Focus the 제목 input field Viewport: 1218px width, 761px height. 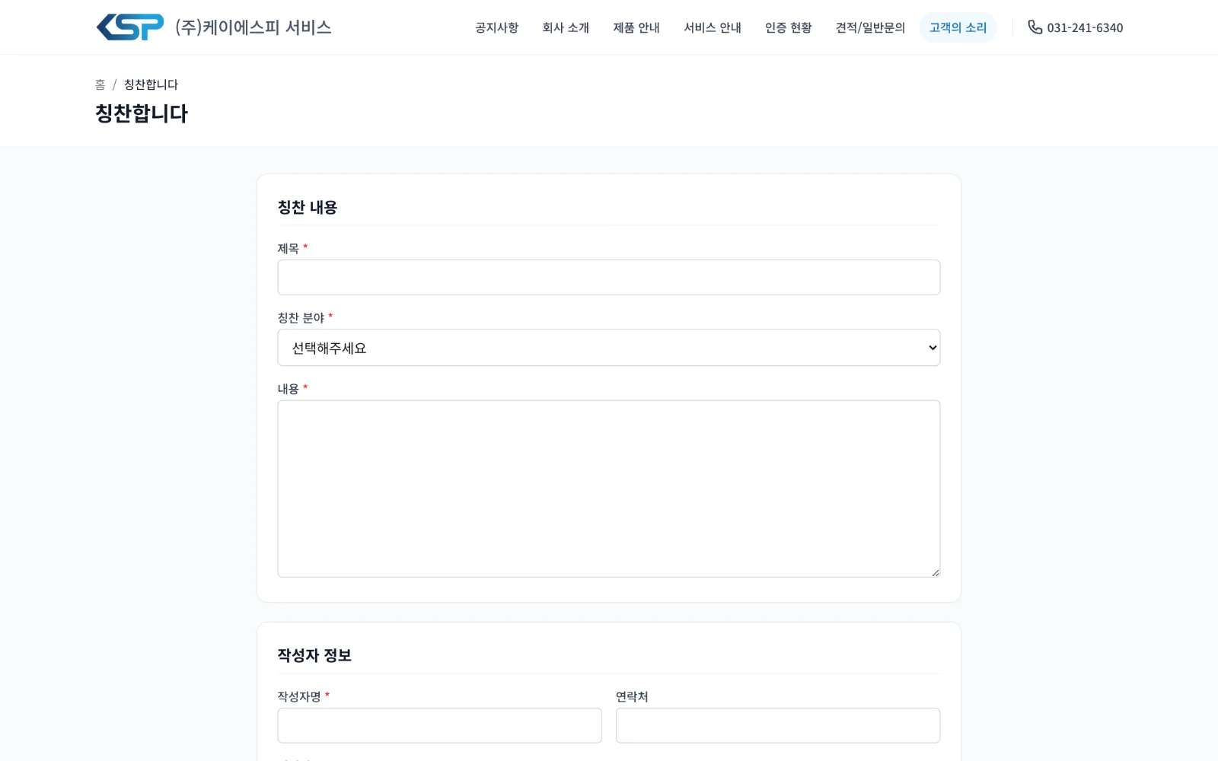pyautogui.click(x=609, y=277)
